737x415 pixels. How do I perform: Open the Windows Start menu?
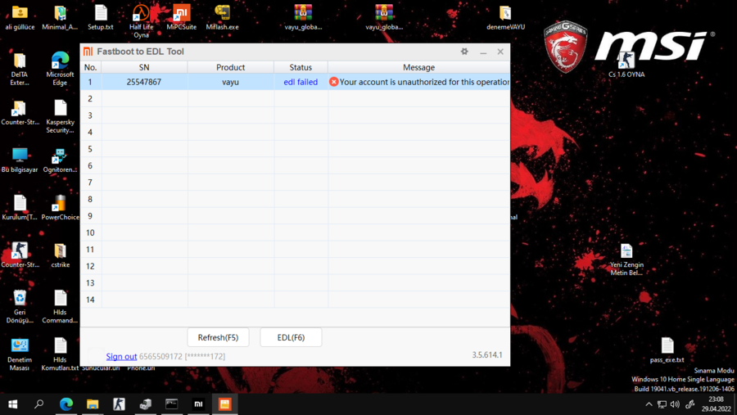tap(12, 404)
